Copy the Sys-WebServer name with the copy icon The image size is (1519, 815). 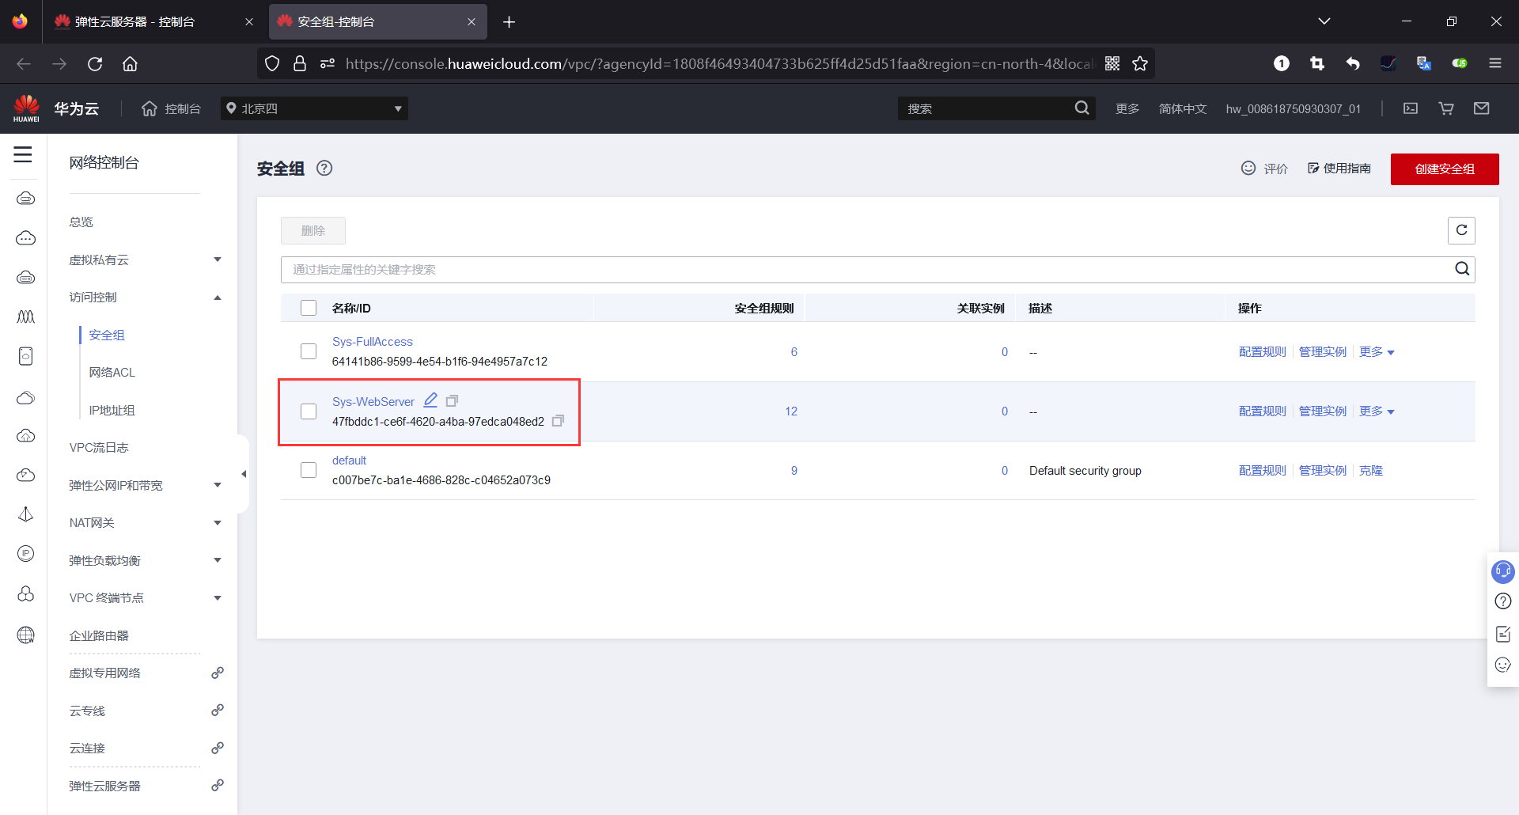[x=453, y=401]
